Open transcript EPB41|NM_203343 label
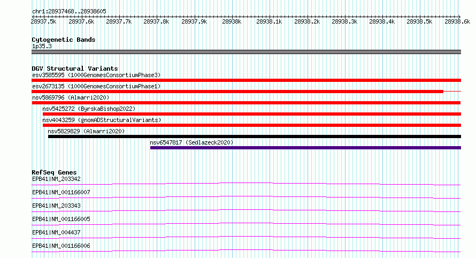Viewport: 476px width, 258px height. click(x=56, y=206)
